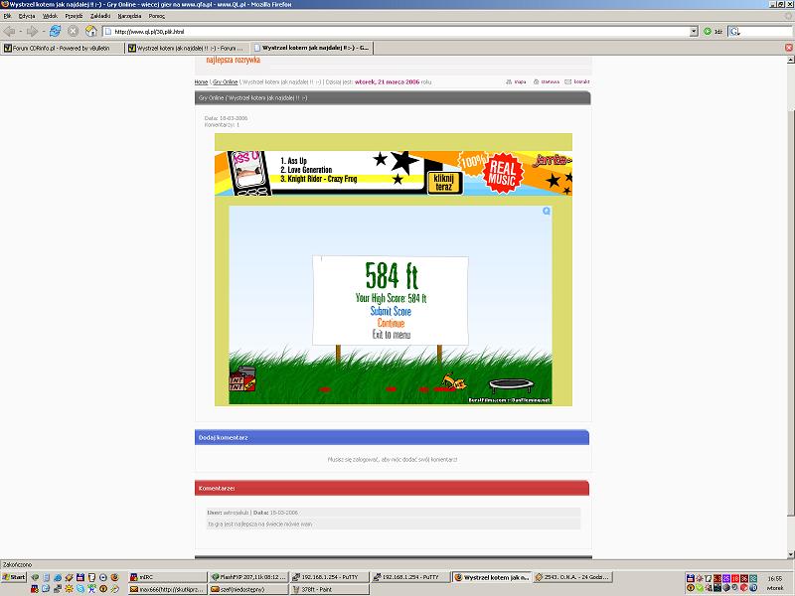This screenshot has width=795, height=596.
Task: Open FlashFXP window from taskbar
Action: coord(247,577)
